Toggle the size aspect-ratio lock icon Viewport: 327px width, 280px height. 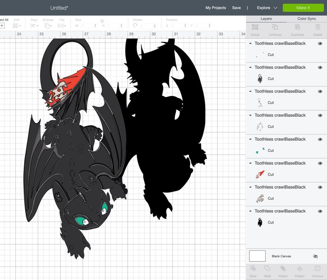(102, 21)
